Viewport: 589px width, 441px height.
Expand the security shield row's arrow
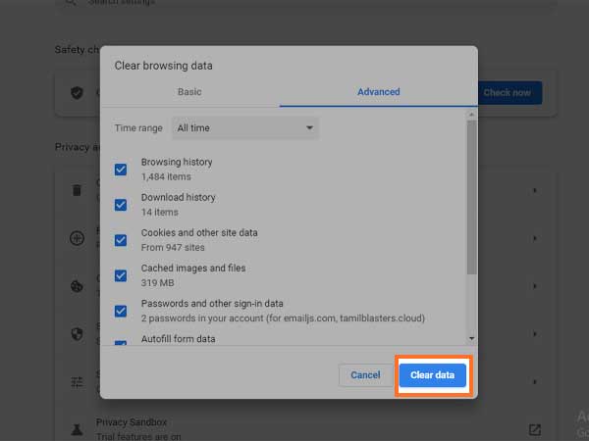click(535, 334)
